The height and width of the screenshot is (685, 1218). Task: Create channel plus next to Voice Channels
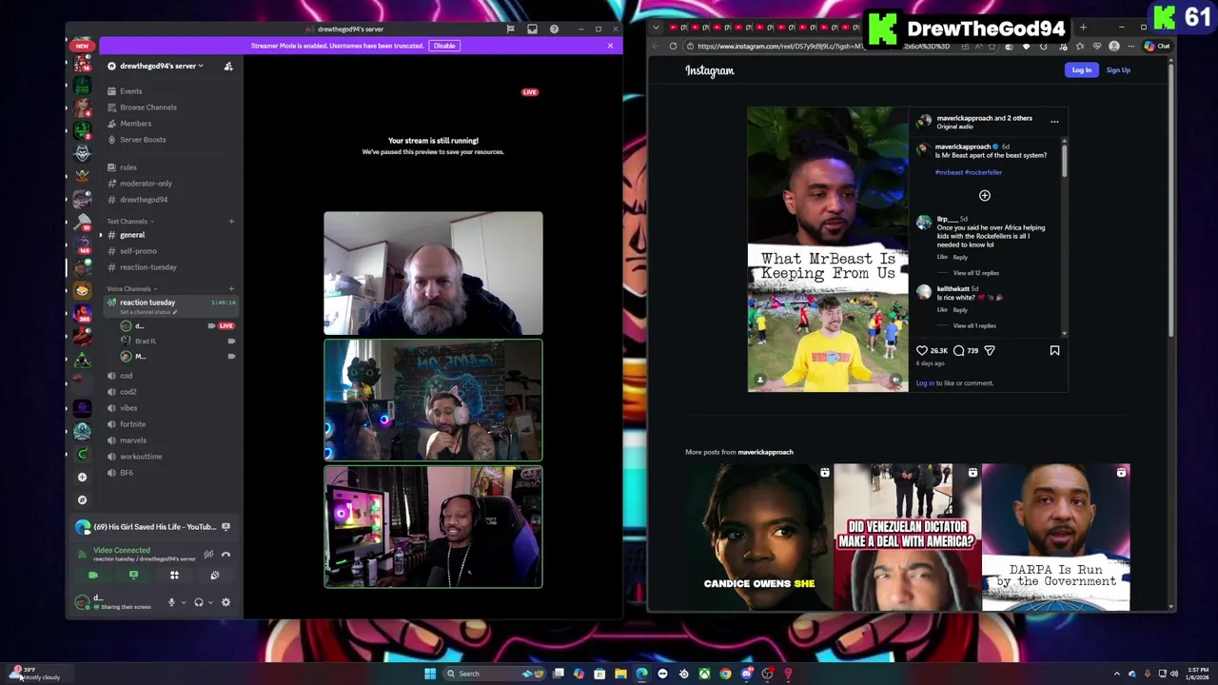click(230, 288)
